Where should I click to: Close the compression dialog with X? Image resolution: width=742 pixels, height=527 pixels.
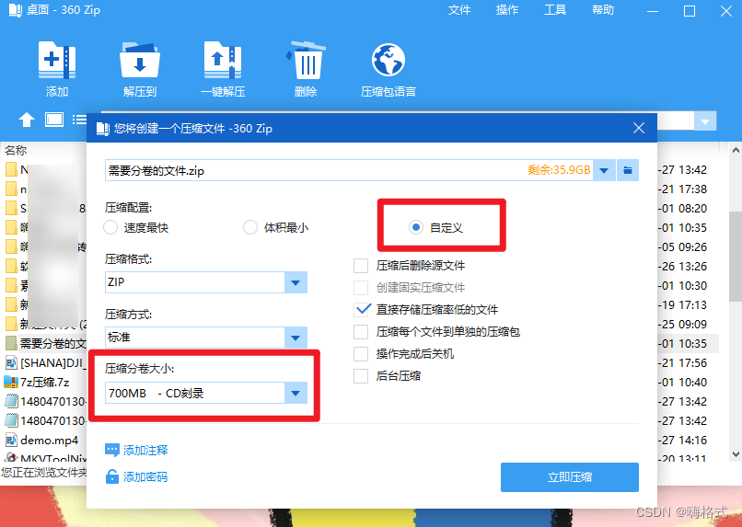pyautogui.click(x=639, y=128)
